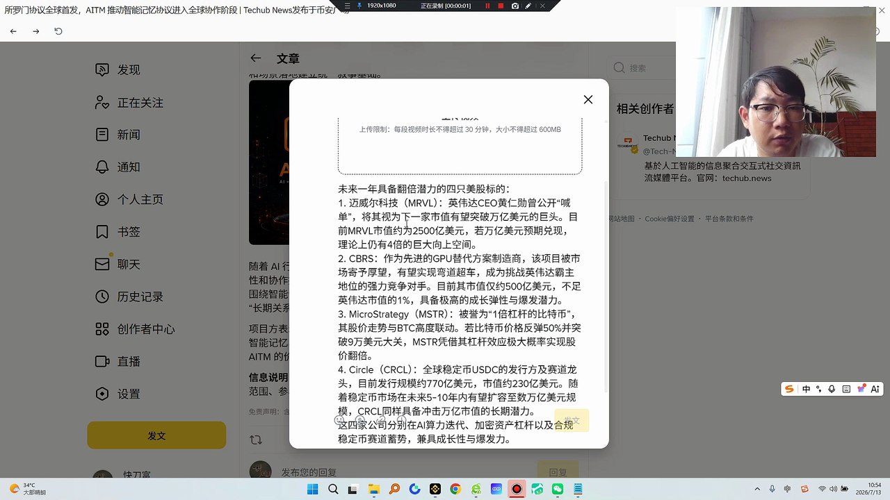The width and height of the screenshot is (890, 500).
Task: Open 个人主页 profile page
Action: 129,199
